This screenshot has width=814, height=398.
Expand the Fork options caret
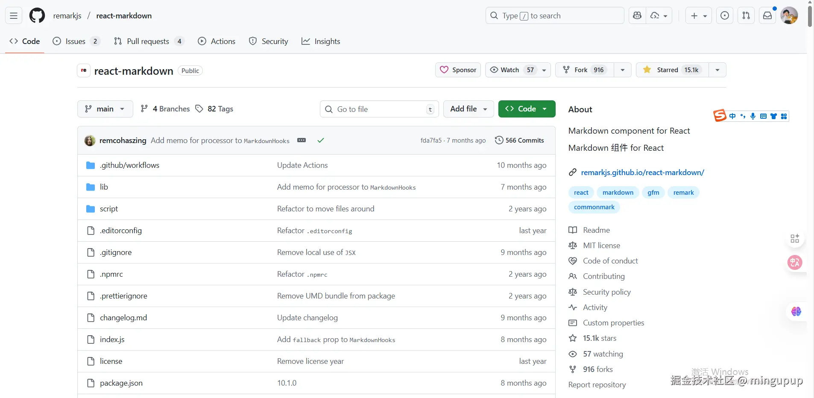coord(623,70)
